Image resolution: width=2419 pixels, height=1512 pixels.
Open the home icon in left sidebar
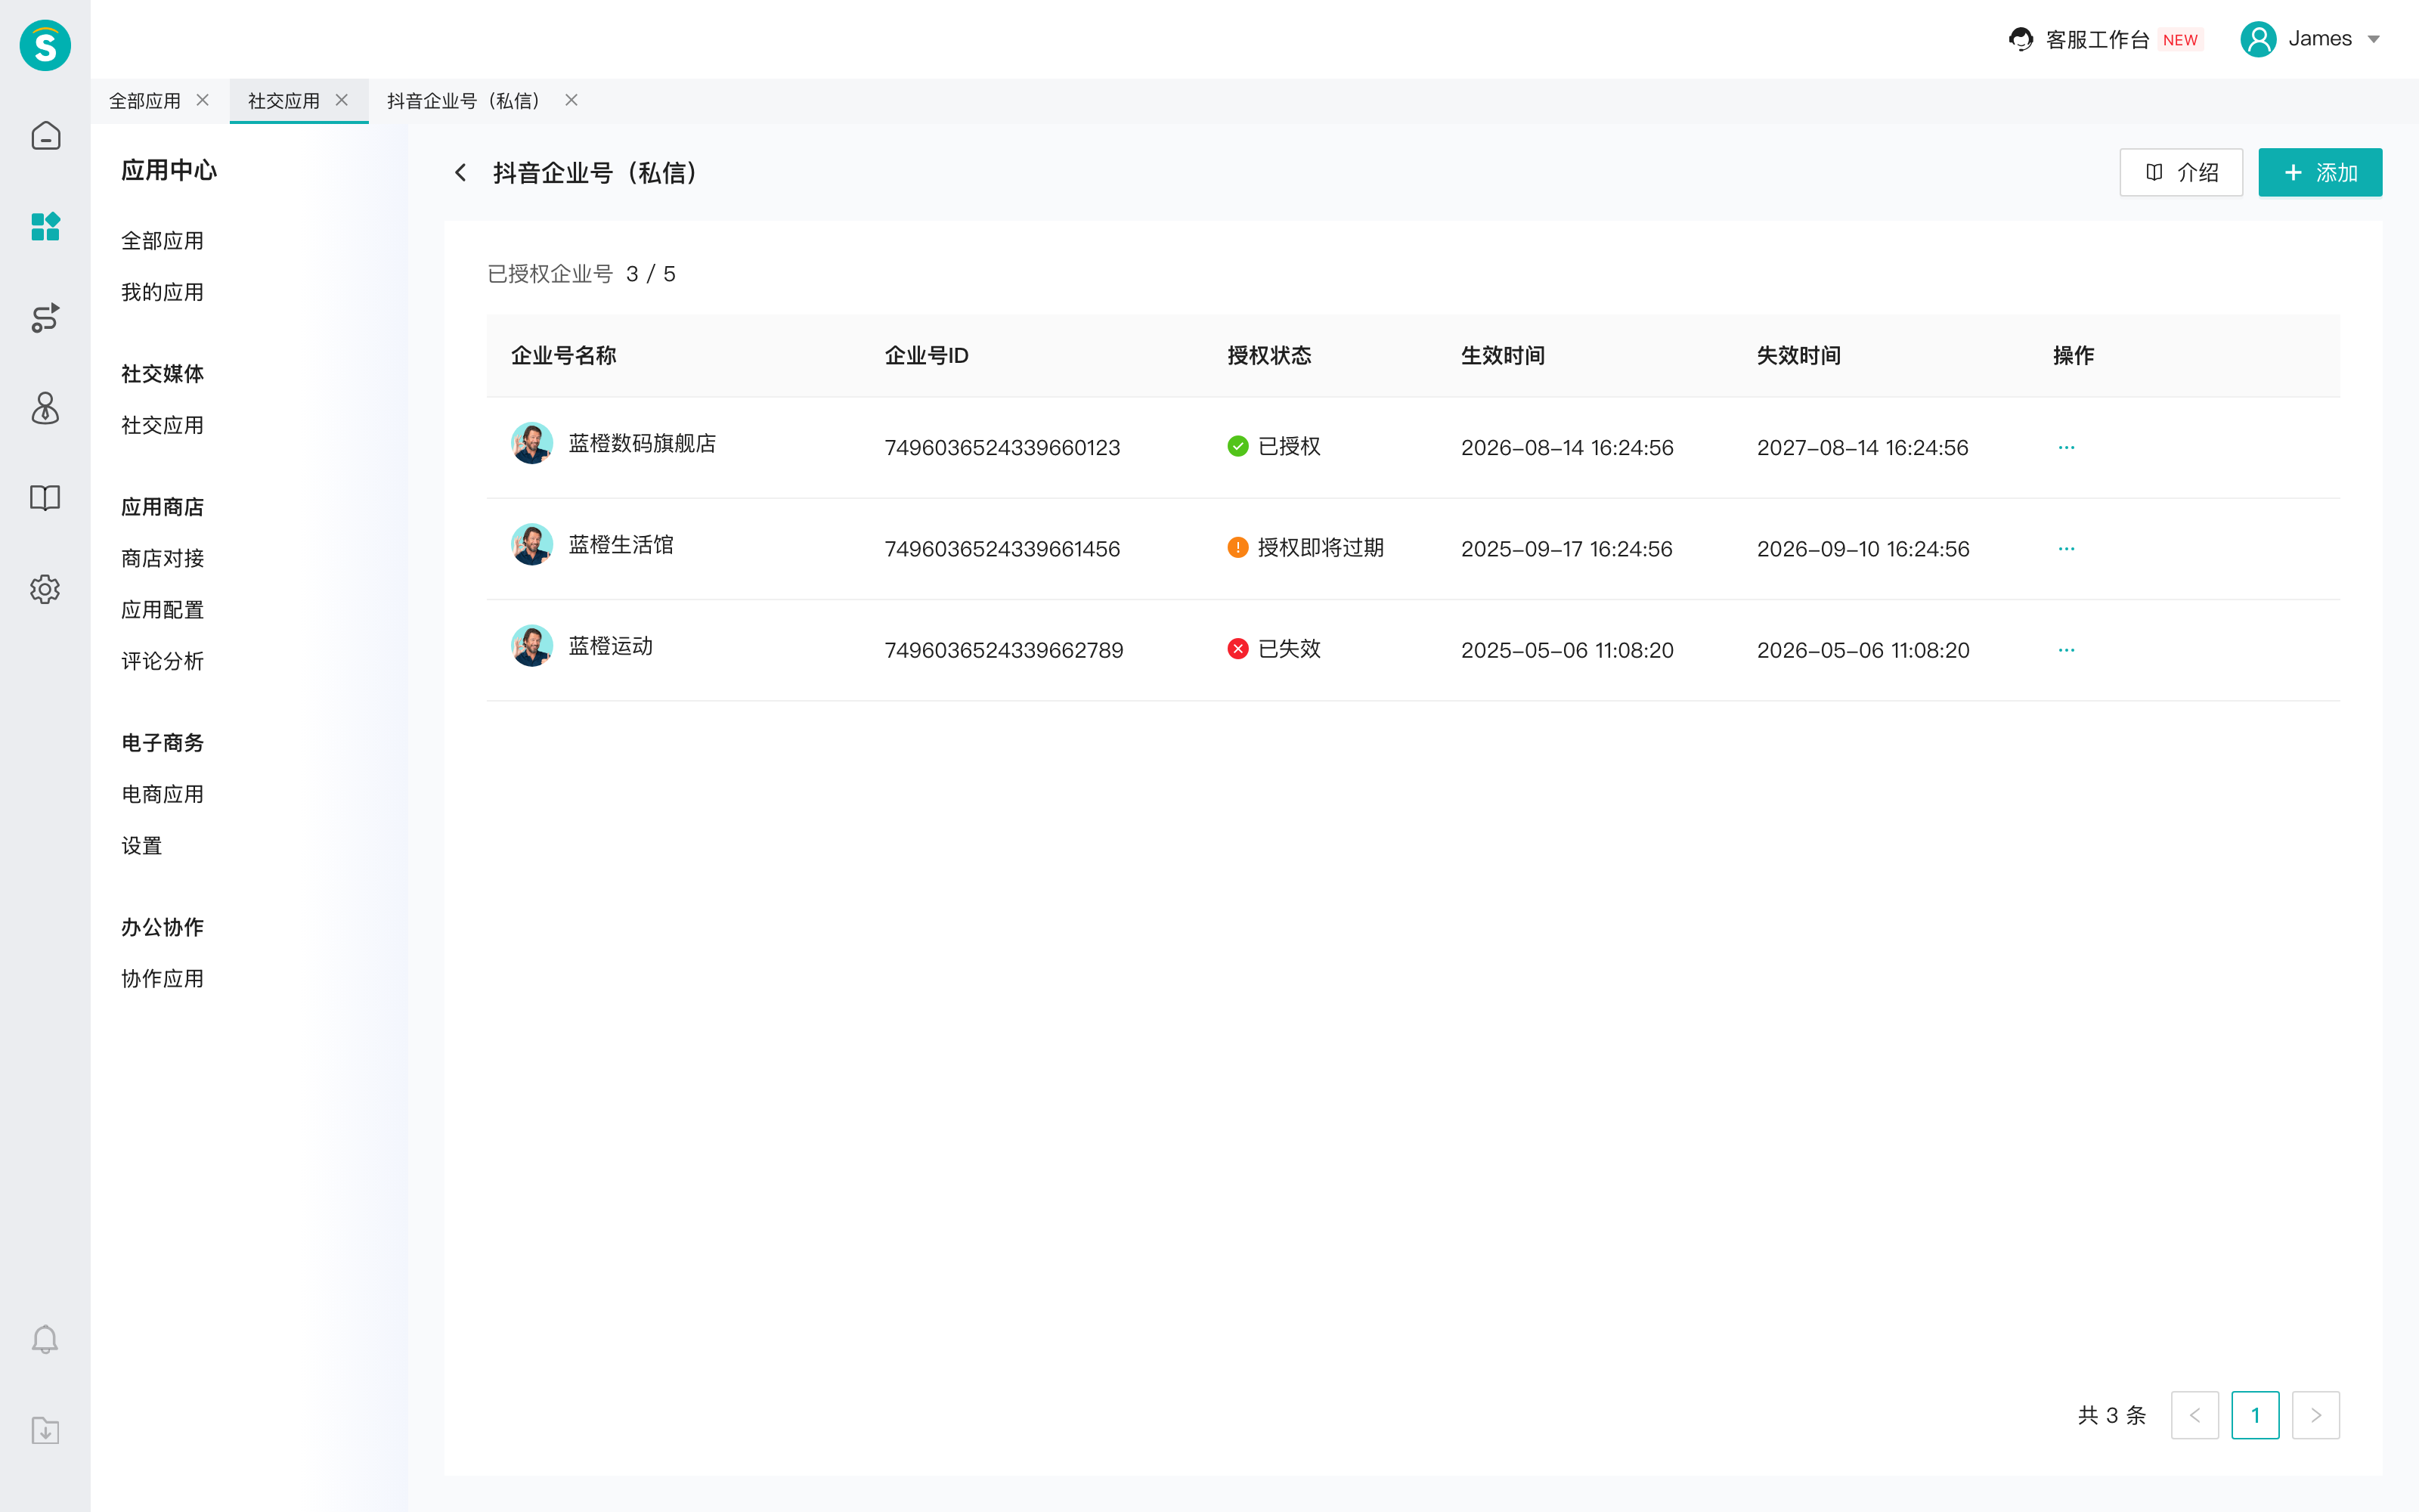[x=45, y=136]
